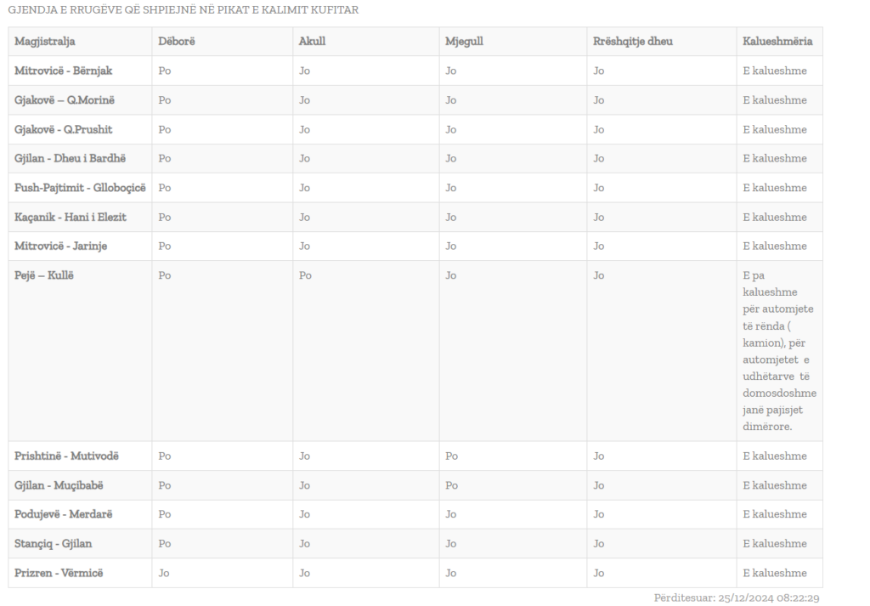Select the Kalueshmëria column header
Screen dimensions: 870x606
[x=777, y=42]
